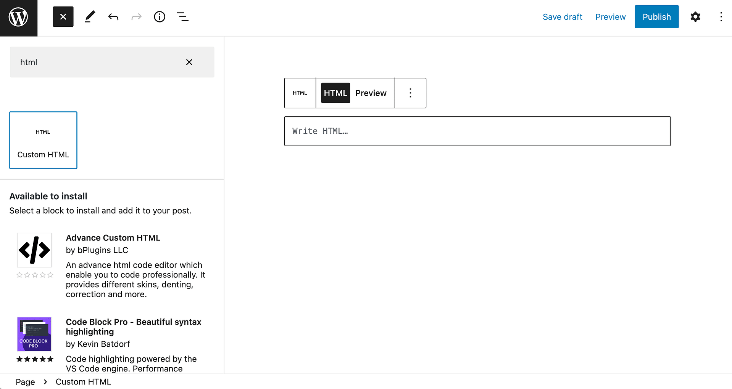Clear the html search query
732x389 pixels.
pyautogui.click(x=189, y=62)
